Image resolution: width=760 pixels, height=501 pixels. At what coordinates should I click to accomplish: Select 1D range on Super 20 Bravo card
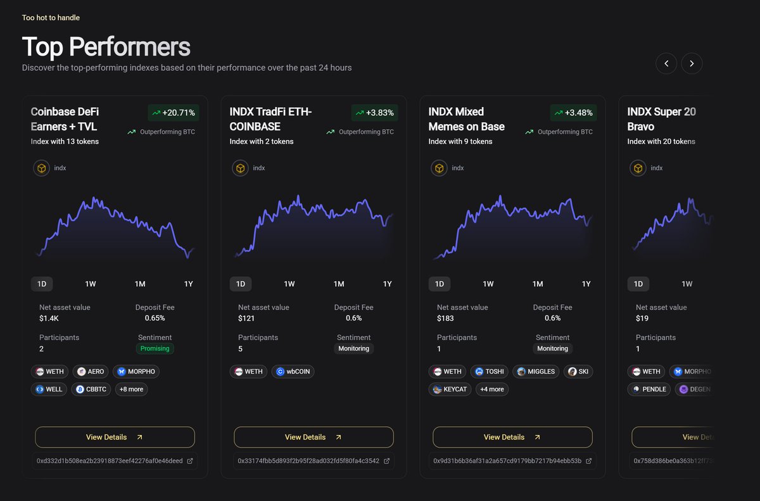click(638, 284)
